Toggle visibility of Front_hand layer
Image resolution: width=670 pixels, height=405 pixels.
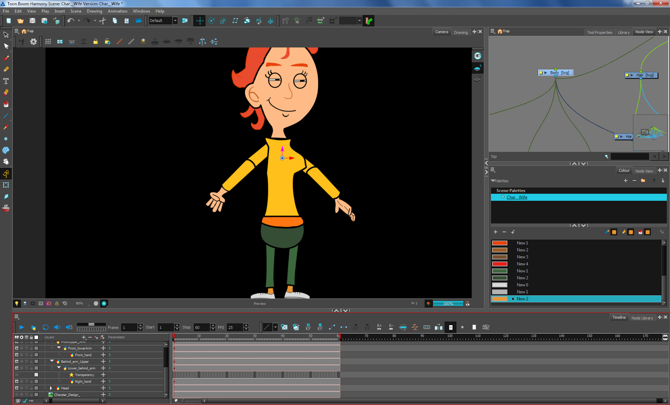[x=17, y=355]
